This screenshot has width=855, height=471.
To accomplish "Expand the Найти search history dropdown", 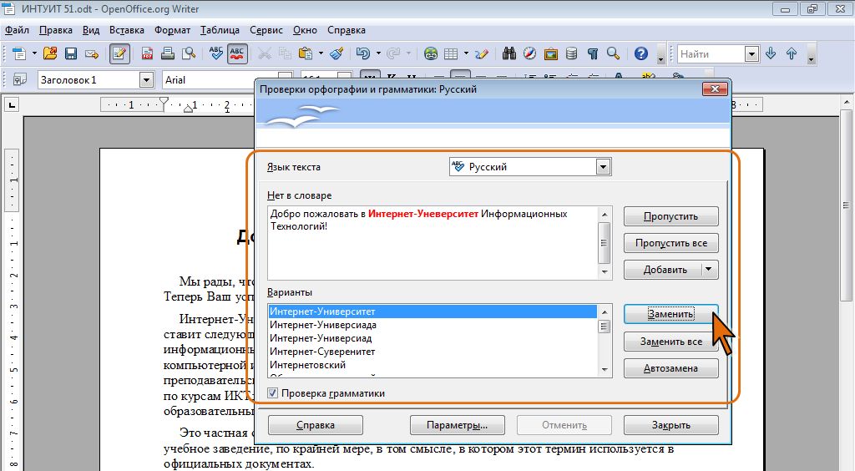I will (x=752, y=54).
